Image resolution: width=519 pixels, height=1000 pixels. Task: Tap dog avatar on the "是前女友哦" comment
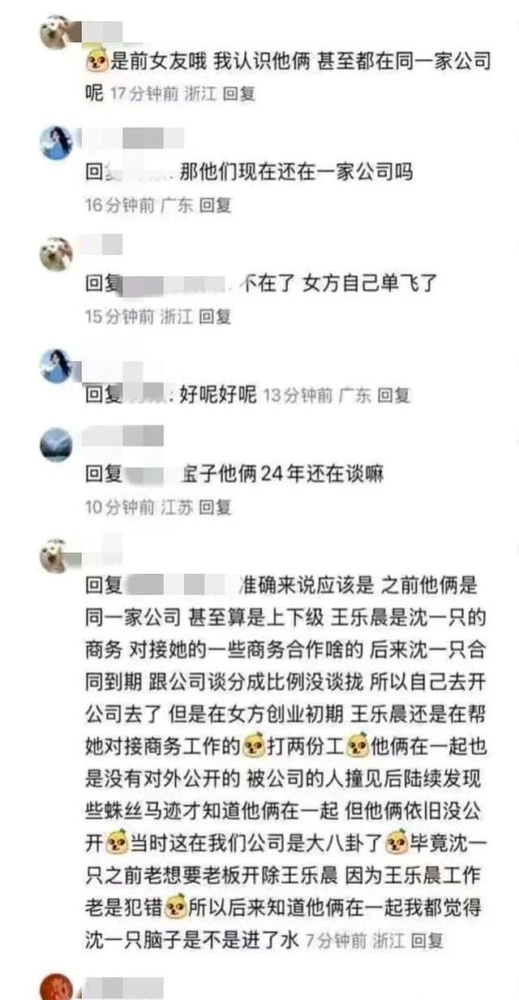pyautogui.click(x=56, y=32)
